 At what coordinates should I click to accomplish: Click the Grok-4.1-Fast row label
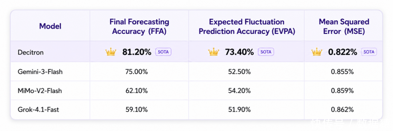(38, 110)
